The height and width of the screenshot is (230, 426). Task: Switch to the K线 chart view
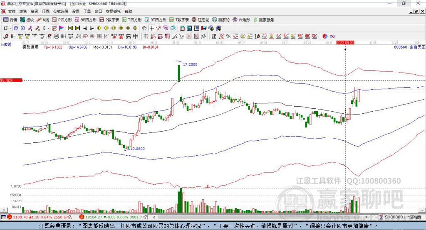(43, 20)
